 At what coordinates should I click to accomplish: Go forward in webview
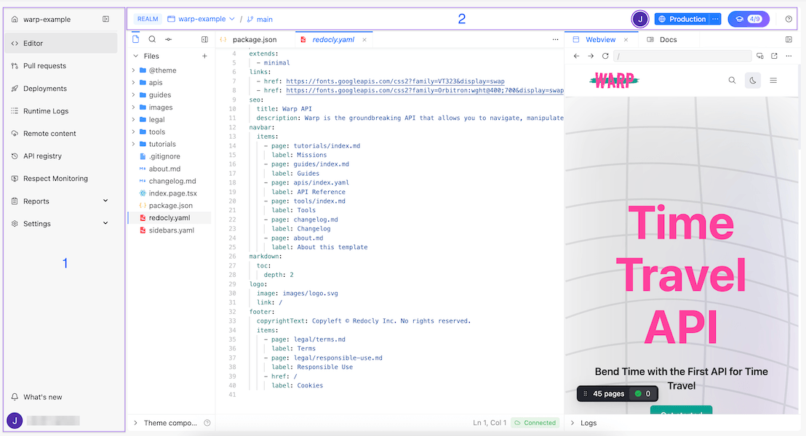pos(591,56)
